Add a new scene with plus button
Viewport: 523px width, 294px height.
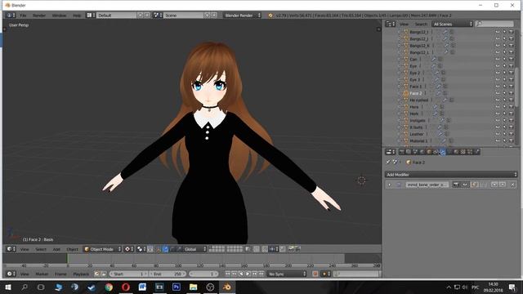pyautogui.click(x=207, y=16)
